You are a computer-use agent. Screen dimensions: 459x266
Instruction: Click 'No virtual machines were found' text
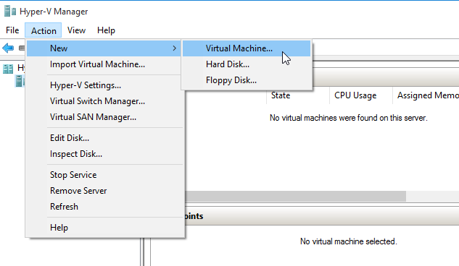coord(348,118)
